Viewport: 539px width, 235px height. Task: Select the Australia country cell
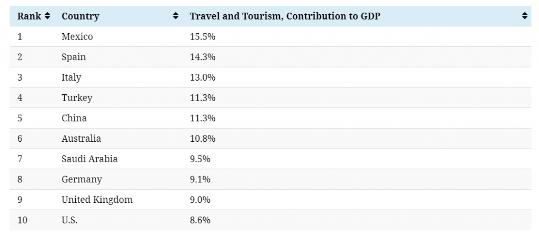82,139
